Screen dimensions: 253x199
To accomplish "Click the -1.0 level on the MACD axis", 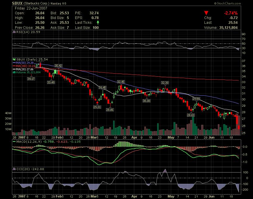I will (245, 162).
